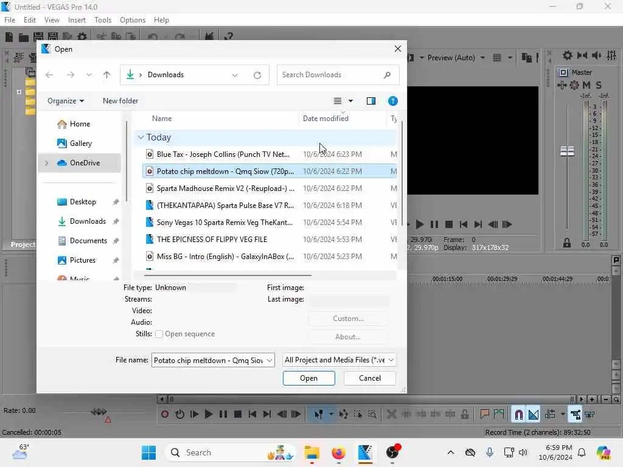Viewport: 623px width, 467px height.
Task: Open the view options dropdown arrow
Action: [351, 101]
